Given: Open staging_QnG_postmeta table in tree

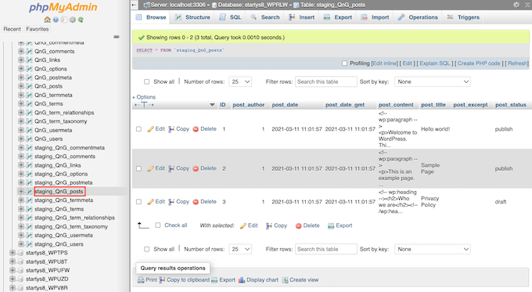Looking at the screenshot, I should (x=63, y=182).
